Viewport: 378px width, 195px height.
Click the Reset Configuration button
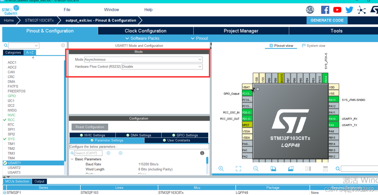90,127
